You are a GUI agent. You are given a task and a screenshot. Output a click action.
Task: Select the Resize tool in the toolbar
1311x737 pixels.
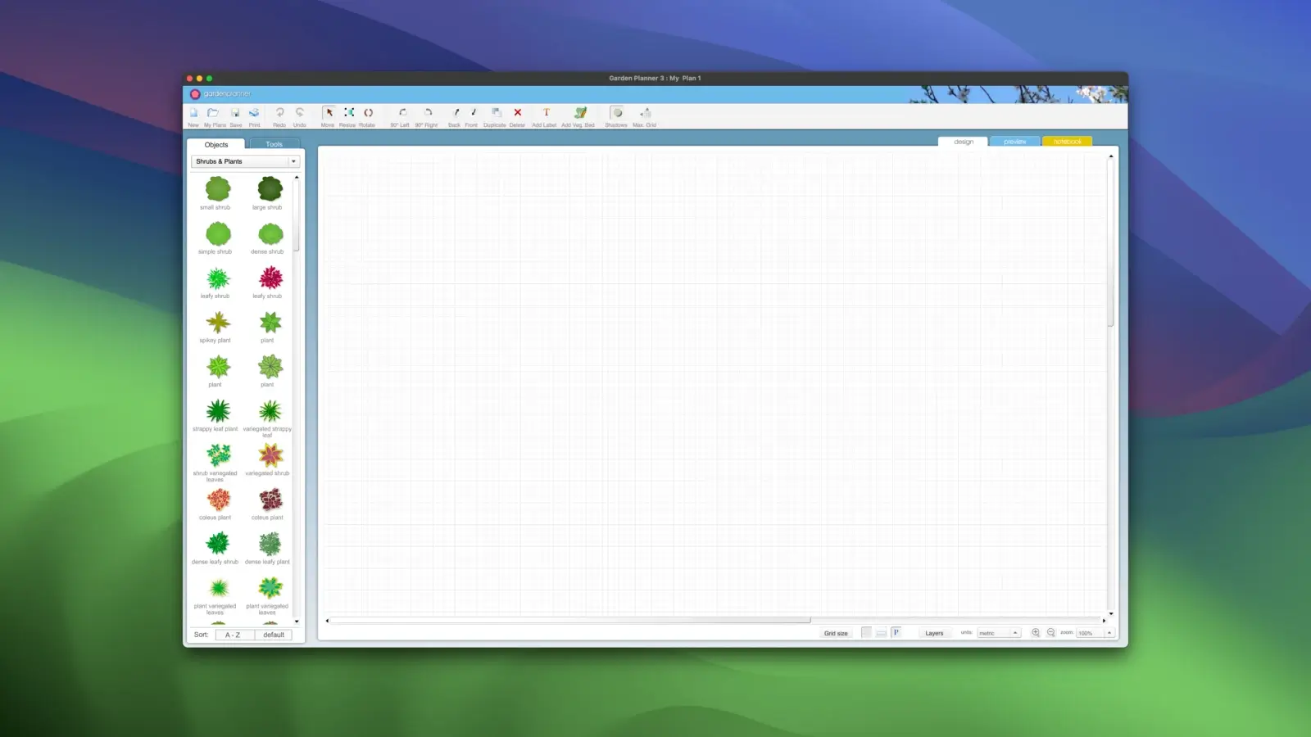coord(348,113)
